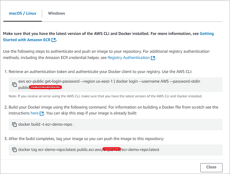Copy the docker tag command
Viewport: 230px width, 174px height.
14,150
